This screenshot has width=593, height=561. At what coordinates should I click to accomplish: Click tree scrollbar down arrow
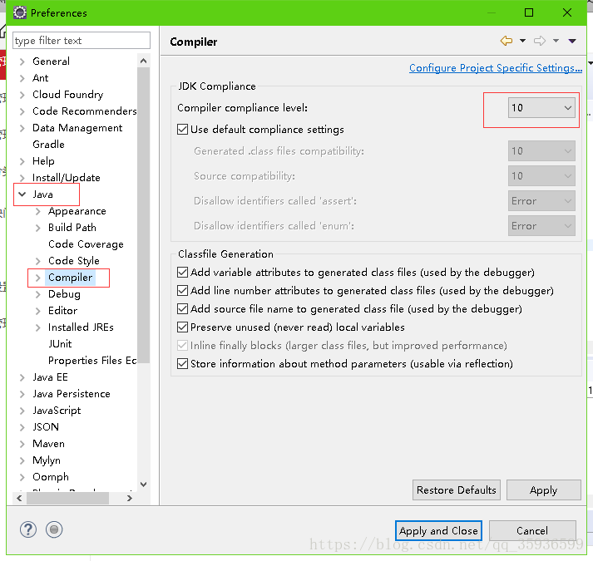click(x=143, y=485)
